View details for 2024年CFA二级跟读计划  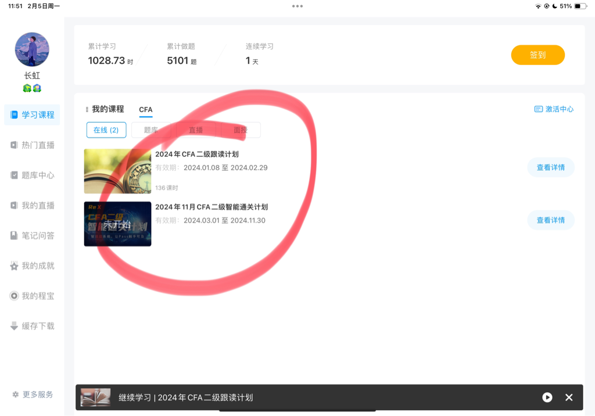pos(551,167)
